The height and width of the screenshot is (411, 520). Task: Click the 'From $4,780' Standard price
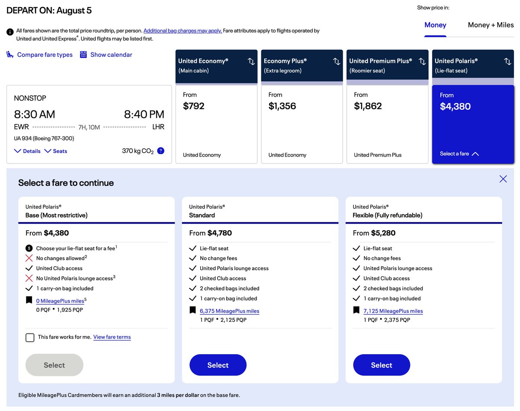pyautogui.click(x=211, y=233)
